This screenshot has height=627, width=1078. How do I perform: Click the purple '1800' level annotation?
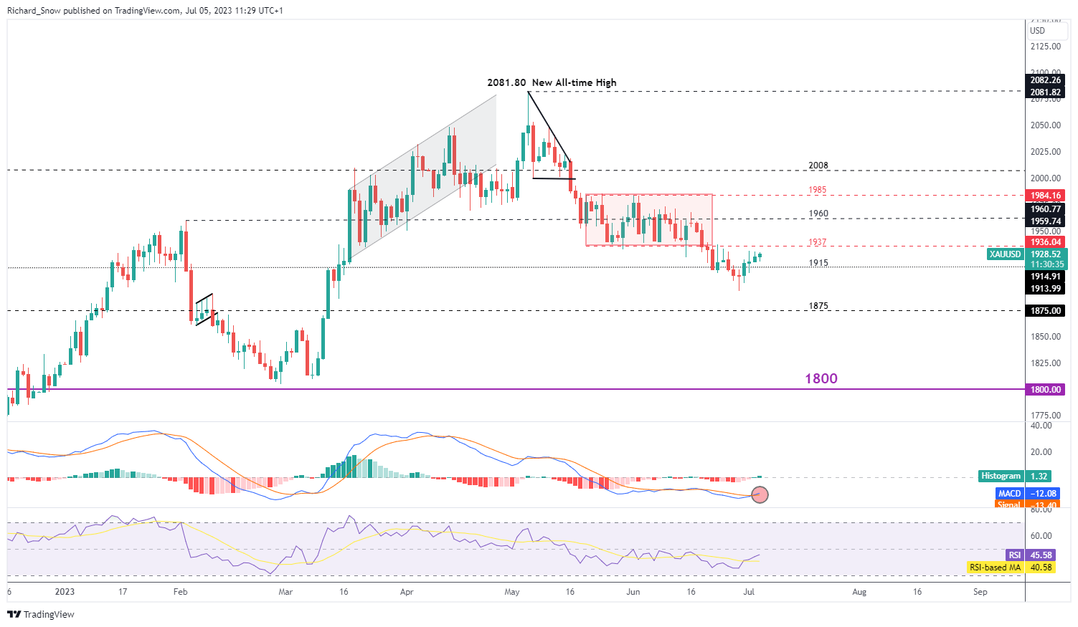(x=821, y=378)
